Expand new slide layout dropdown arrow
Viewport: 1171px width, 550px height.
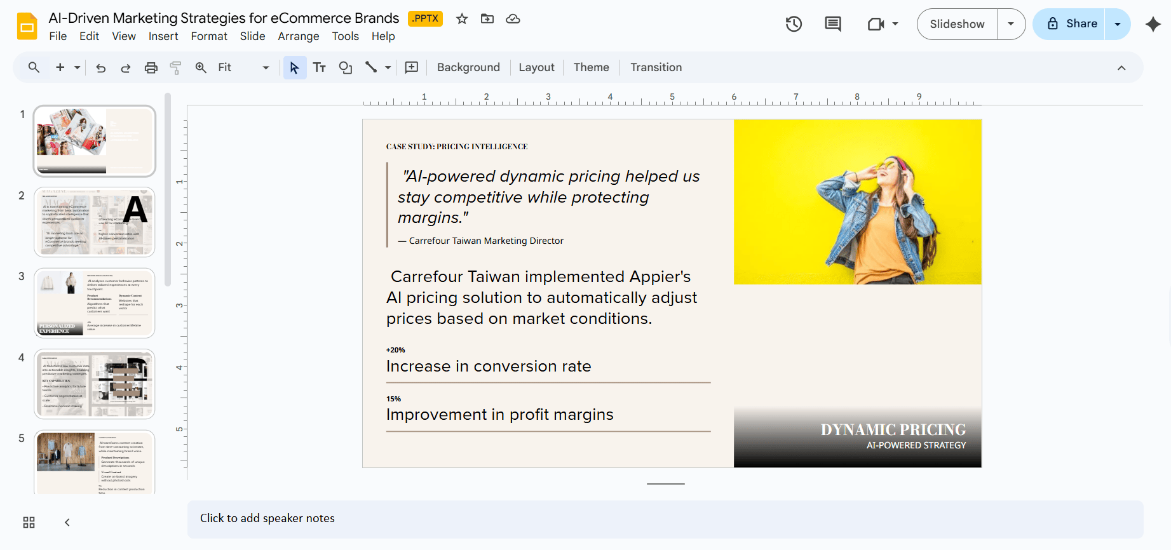tap(77, 67)
